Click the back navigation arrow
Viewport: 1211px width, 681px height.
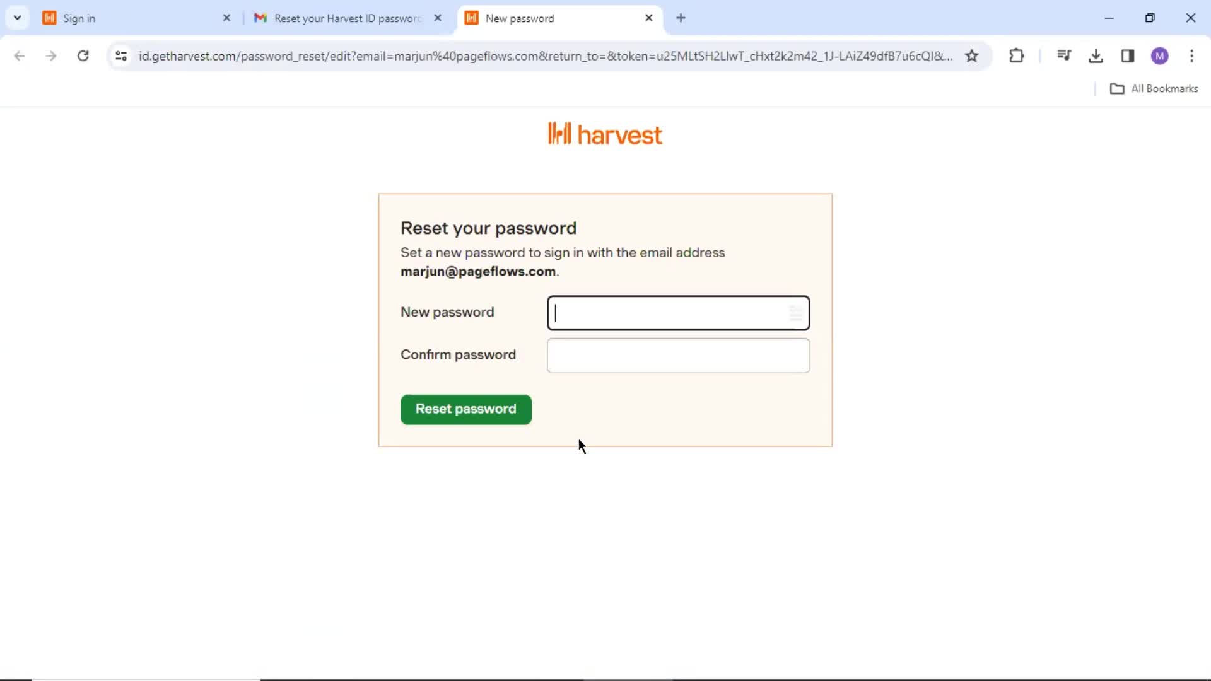(x=20, y=55)
